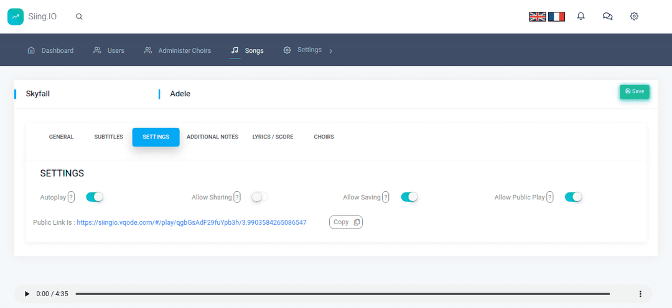The width and height of the screenshot is (672, 308).
Task: Open audio player more options menu
Action: [x=640, y=294]
